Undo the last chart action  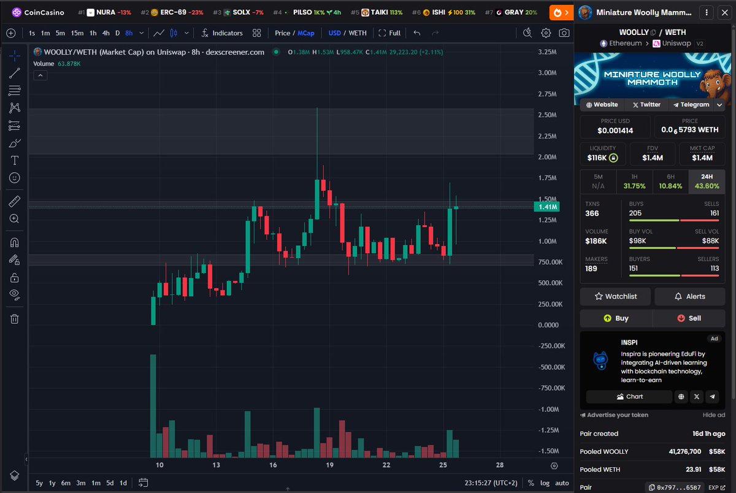(417, 33)
